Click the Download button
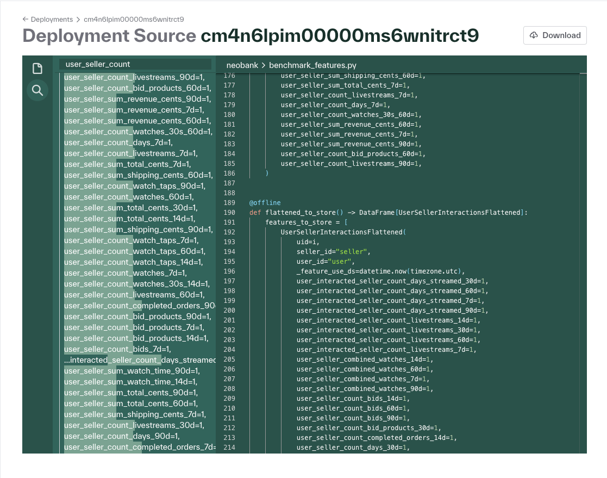This screenshot has height=478, width=607. 555,35
